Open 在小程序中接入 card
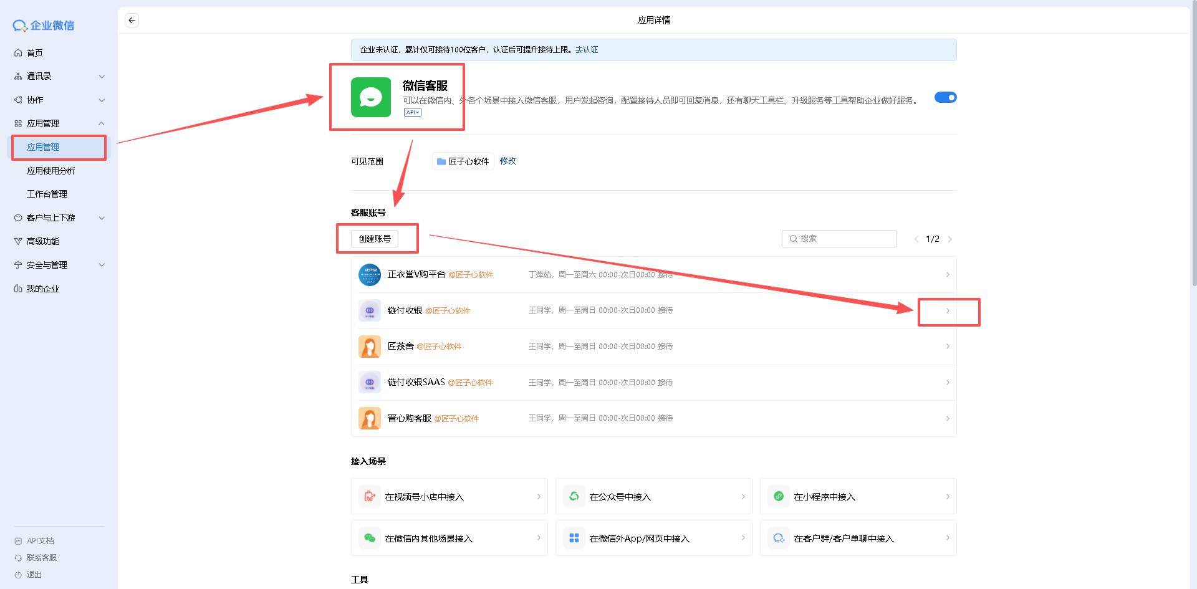The width and height of the screenshot is (1197, 589). pyautogui.click(x=858, y=496)
